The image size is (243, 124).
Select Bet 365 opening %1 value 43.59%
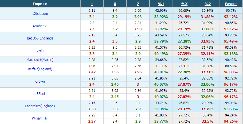click(161, 35)
